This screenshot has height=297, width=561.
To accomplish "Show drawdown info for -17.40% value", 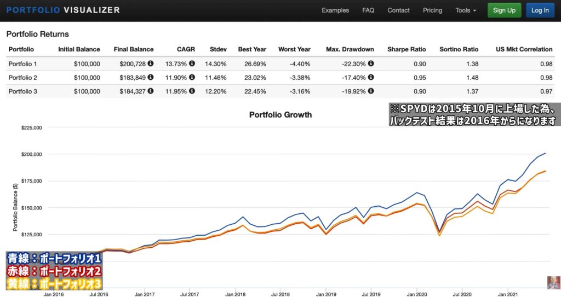I will pos(371,77).
